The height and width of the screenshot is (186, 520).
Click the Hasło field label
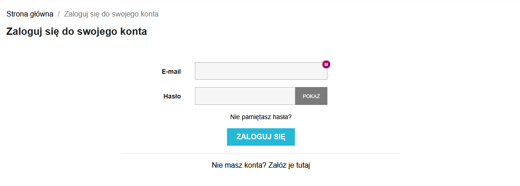click(172, 96)
